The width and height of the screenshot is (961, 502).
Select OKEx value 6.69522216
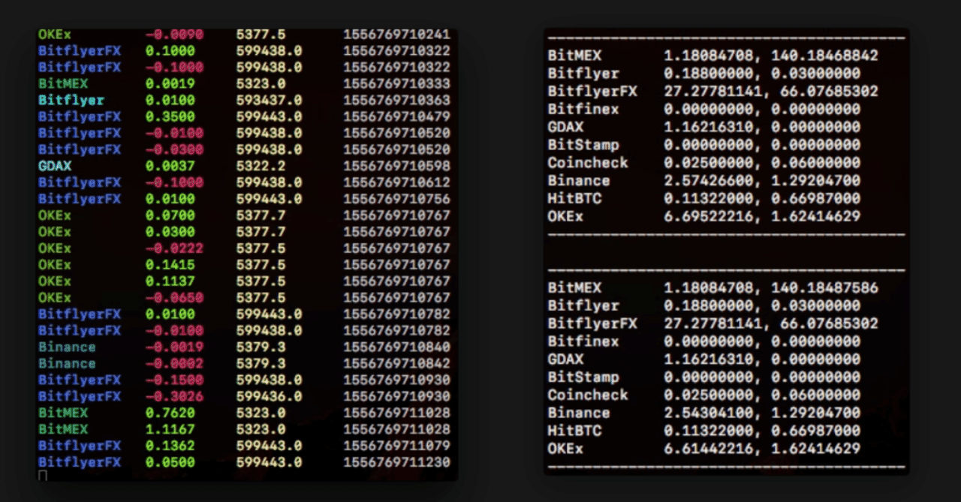point(709,217)
